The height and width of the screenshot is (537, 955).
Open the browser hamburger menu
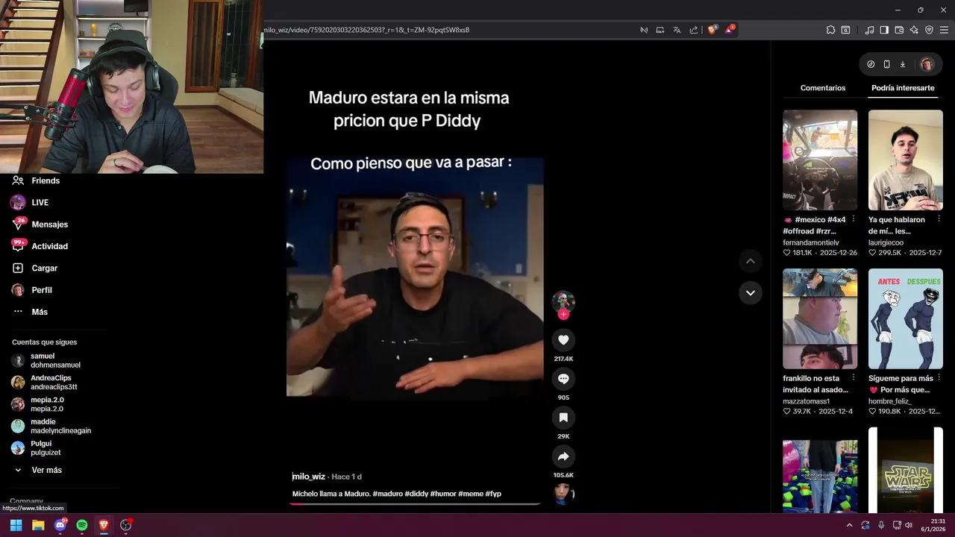pos(944,30)
